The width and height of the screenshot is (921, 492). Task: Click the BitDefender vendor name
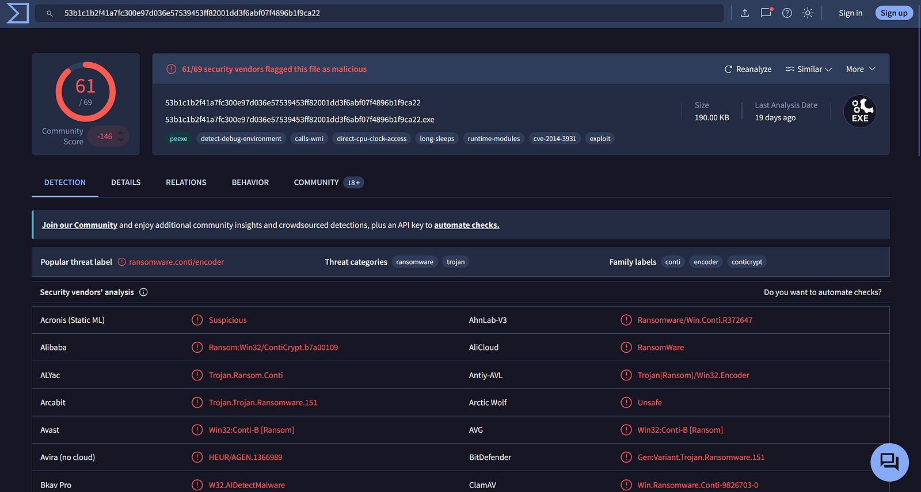coord(490,457)
